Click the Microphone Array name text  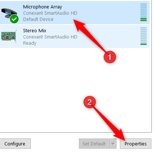pyautogui.click(x=43, y=7)
